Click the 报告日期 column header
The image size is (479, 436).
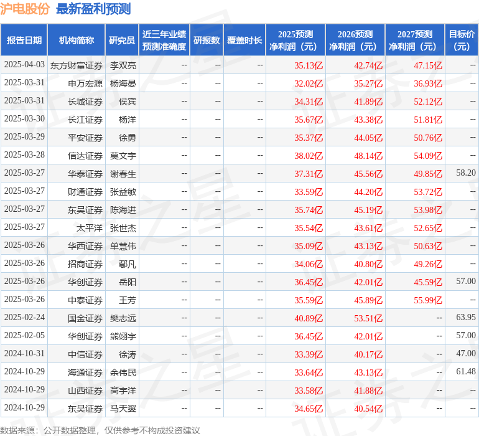click(24, 40)
